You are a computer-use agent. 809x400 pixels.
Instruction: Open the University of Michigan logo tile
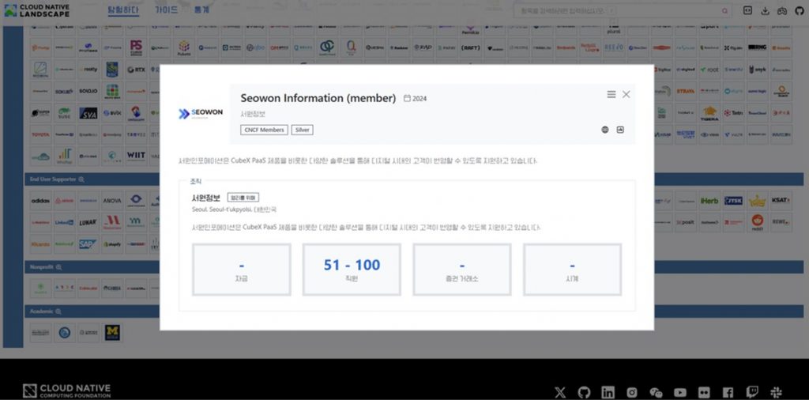[x=112, y=332]
